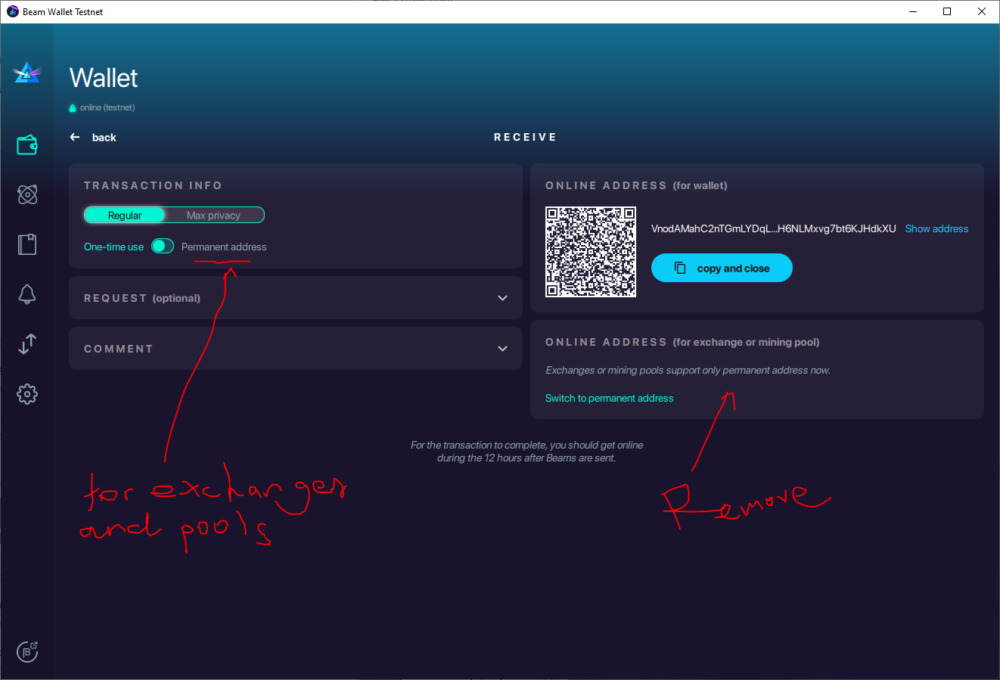Collapse the REQUEST section chevron
The height and width of the screenshot is (680, 1000).
click(502, 297)
